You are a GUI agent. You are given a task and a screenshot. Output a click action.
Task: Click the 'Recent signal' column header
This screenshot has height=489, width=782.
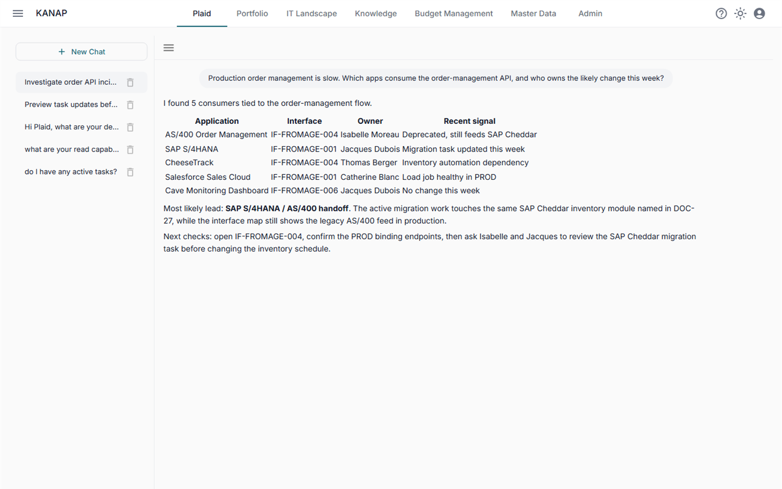tap(470, 121)
